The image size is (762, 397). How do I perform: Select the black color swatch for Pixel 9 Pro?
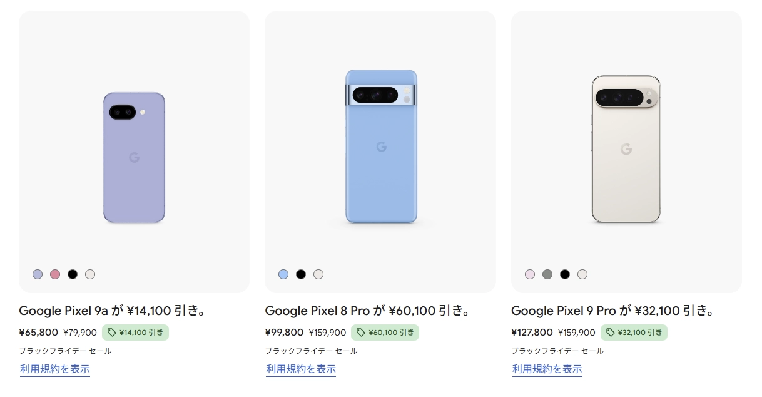tap(564, 274)
